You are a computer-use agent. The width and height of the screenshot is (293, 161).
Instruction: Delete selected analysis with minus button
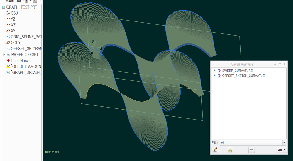[252, 150]
